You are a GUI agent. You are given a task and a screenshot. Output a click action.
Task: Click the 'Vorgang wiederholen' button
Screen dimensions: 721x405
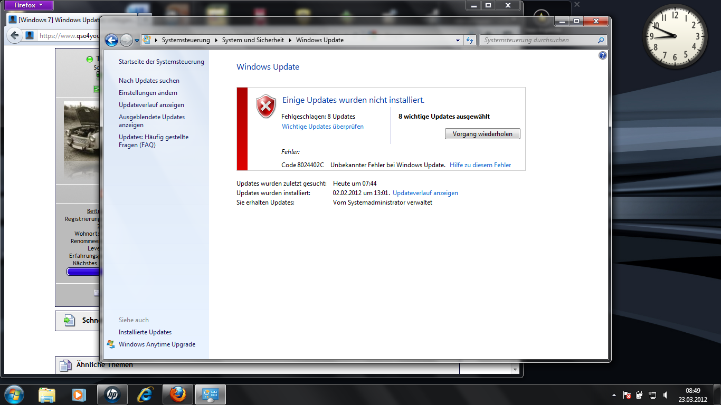[x=482, y=134]
